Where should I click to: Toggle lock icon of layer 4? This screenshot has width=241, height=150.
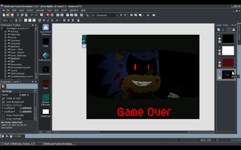[220, 42]
